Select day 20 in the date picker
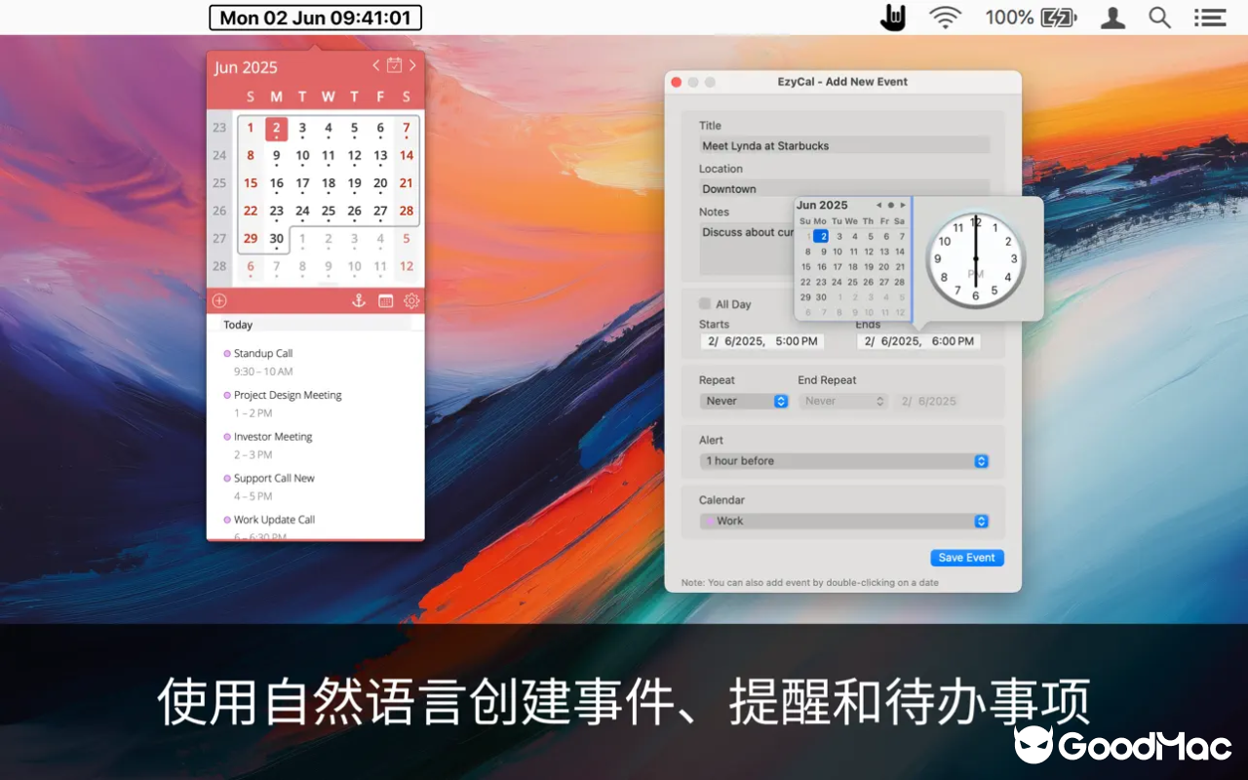 (x=884, y=266)
